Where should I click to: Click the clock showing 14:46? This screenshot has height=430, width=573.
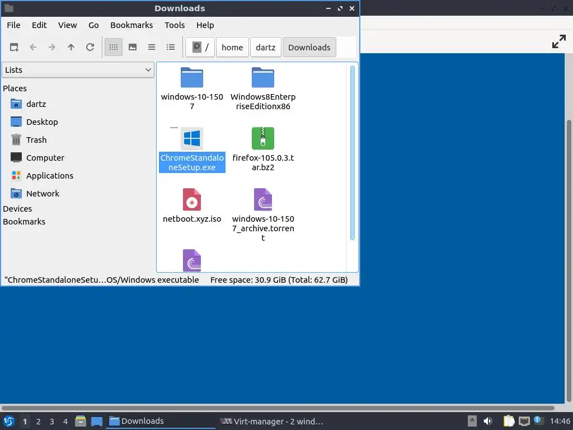pos(560,421)
